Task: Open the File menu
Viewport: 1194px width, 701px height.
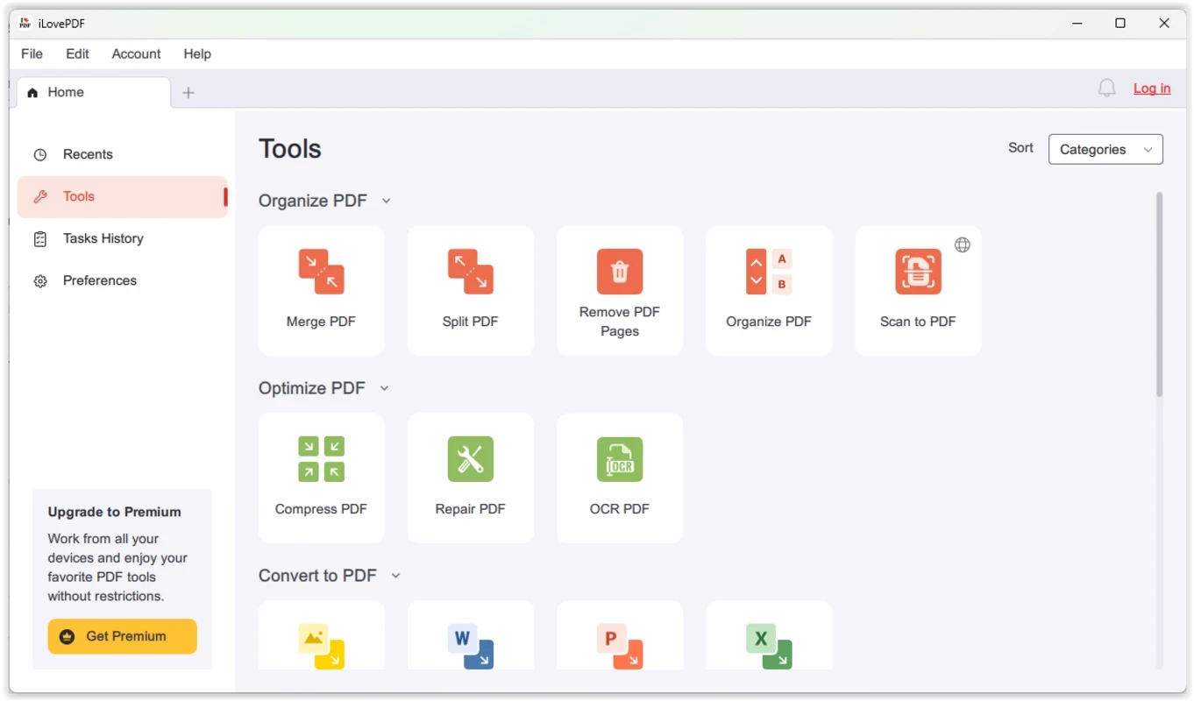Action: point(32,53)
